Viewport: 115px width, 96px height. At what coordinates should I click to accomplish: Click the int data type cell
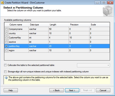pyautogui.click(x=39, y=38)
